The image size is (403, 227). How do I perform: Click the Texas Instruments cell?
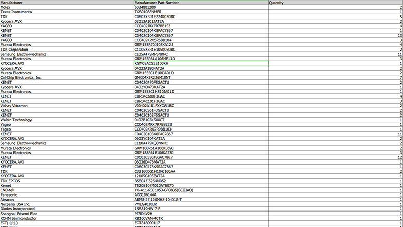67,12
